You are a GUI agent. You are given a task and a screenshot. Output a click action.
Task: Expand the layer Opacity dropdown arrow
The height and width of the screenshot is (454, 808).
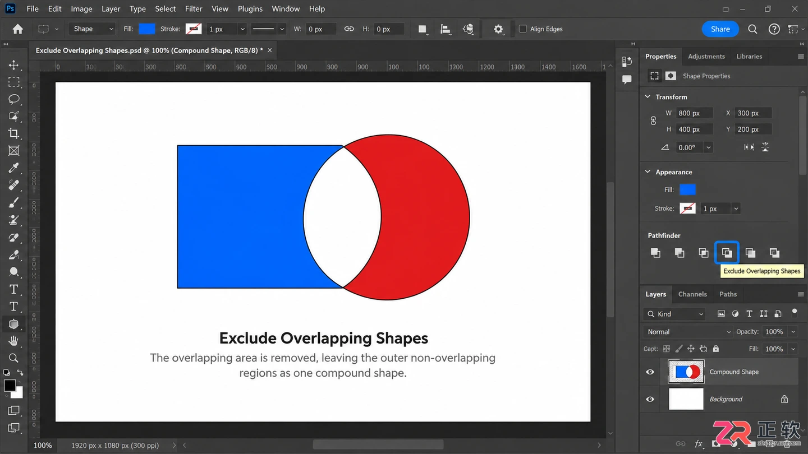793,332
